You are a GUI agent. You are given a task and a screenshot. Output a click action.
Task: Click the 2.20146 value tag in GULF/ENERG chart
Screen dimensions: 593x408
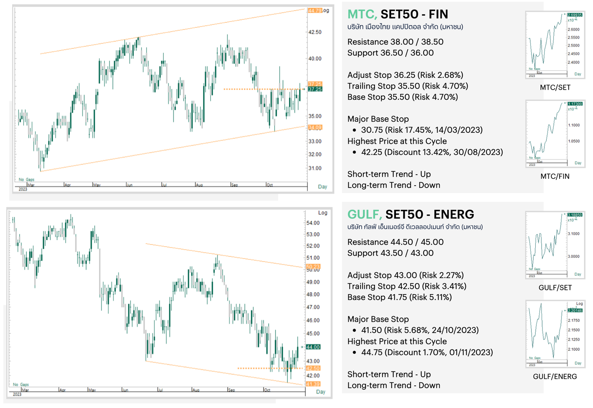point(575,310)
